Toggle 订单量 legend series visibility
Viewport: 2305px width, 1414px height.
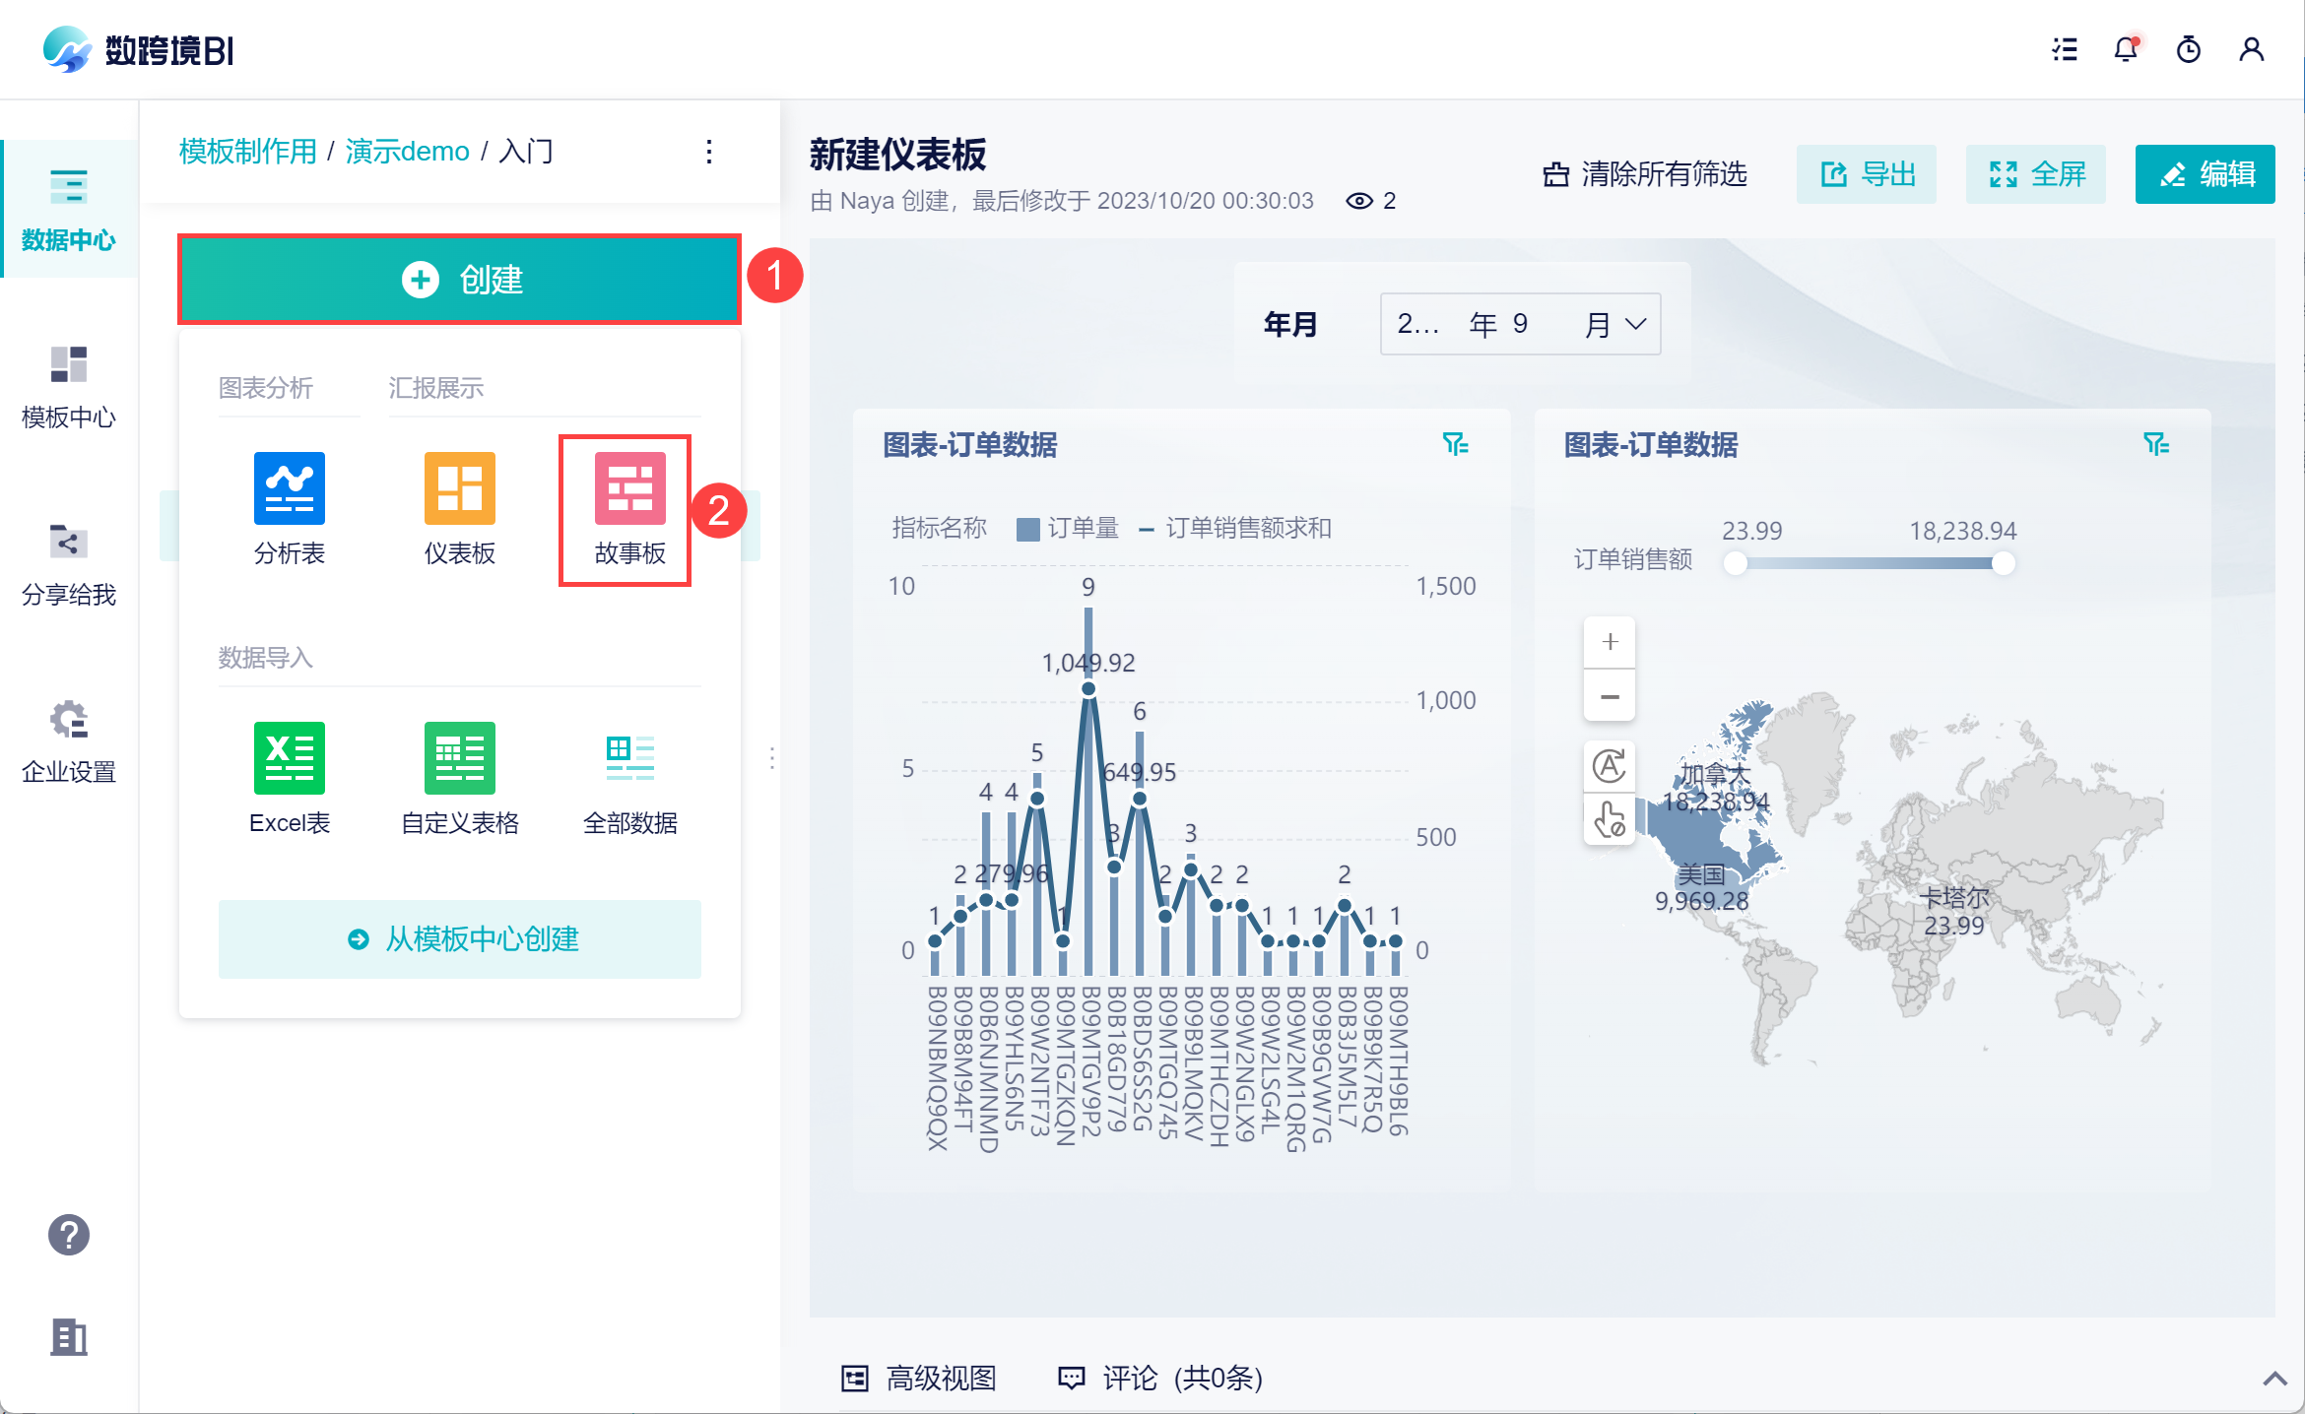pyautogui.click(x=1069, y=529)
